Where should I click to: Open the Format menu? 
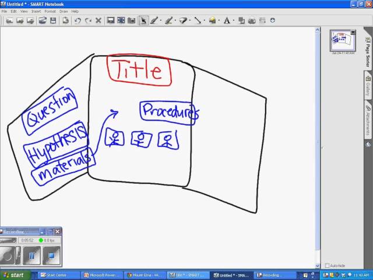pyautogui.click(x=50, y=11)
